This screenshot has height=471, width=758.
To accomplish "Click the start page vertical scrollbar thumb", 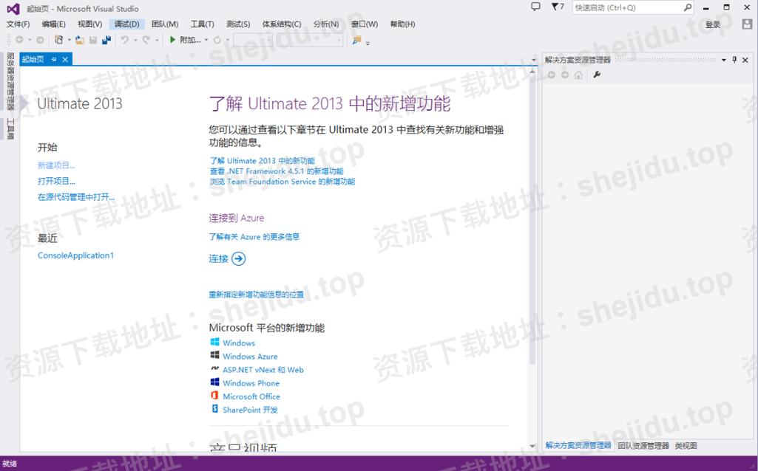I will (x=532, y=222).
